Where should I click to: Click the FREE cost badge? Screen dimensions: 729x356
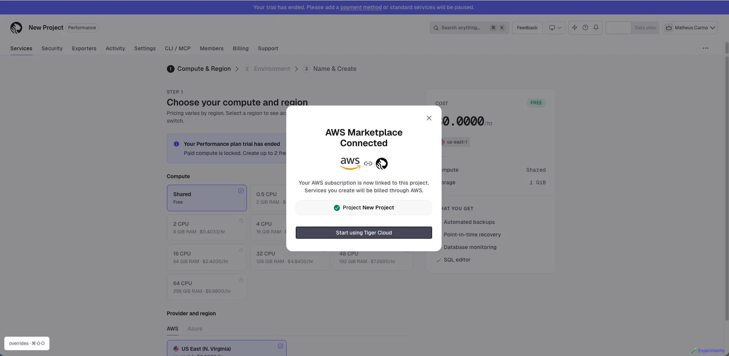[x=536, y=103]
